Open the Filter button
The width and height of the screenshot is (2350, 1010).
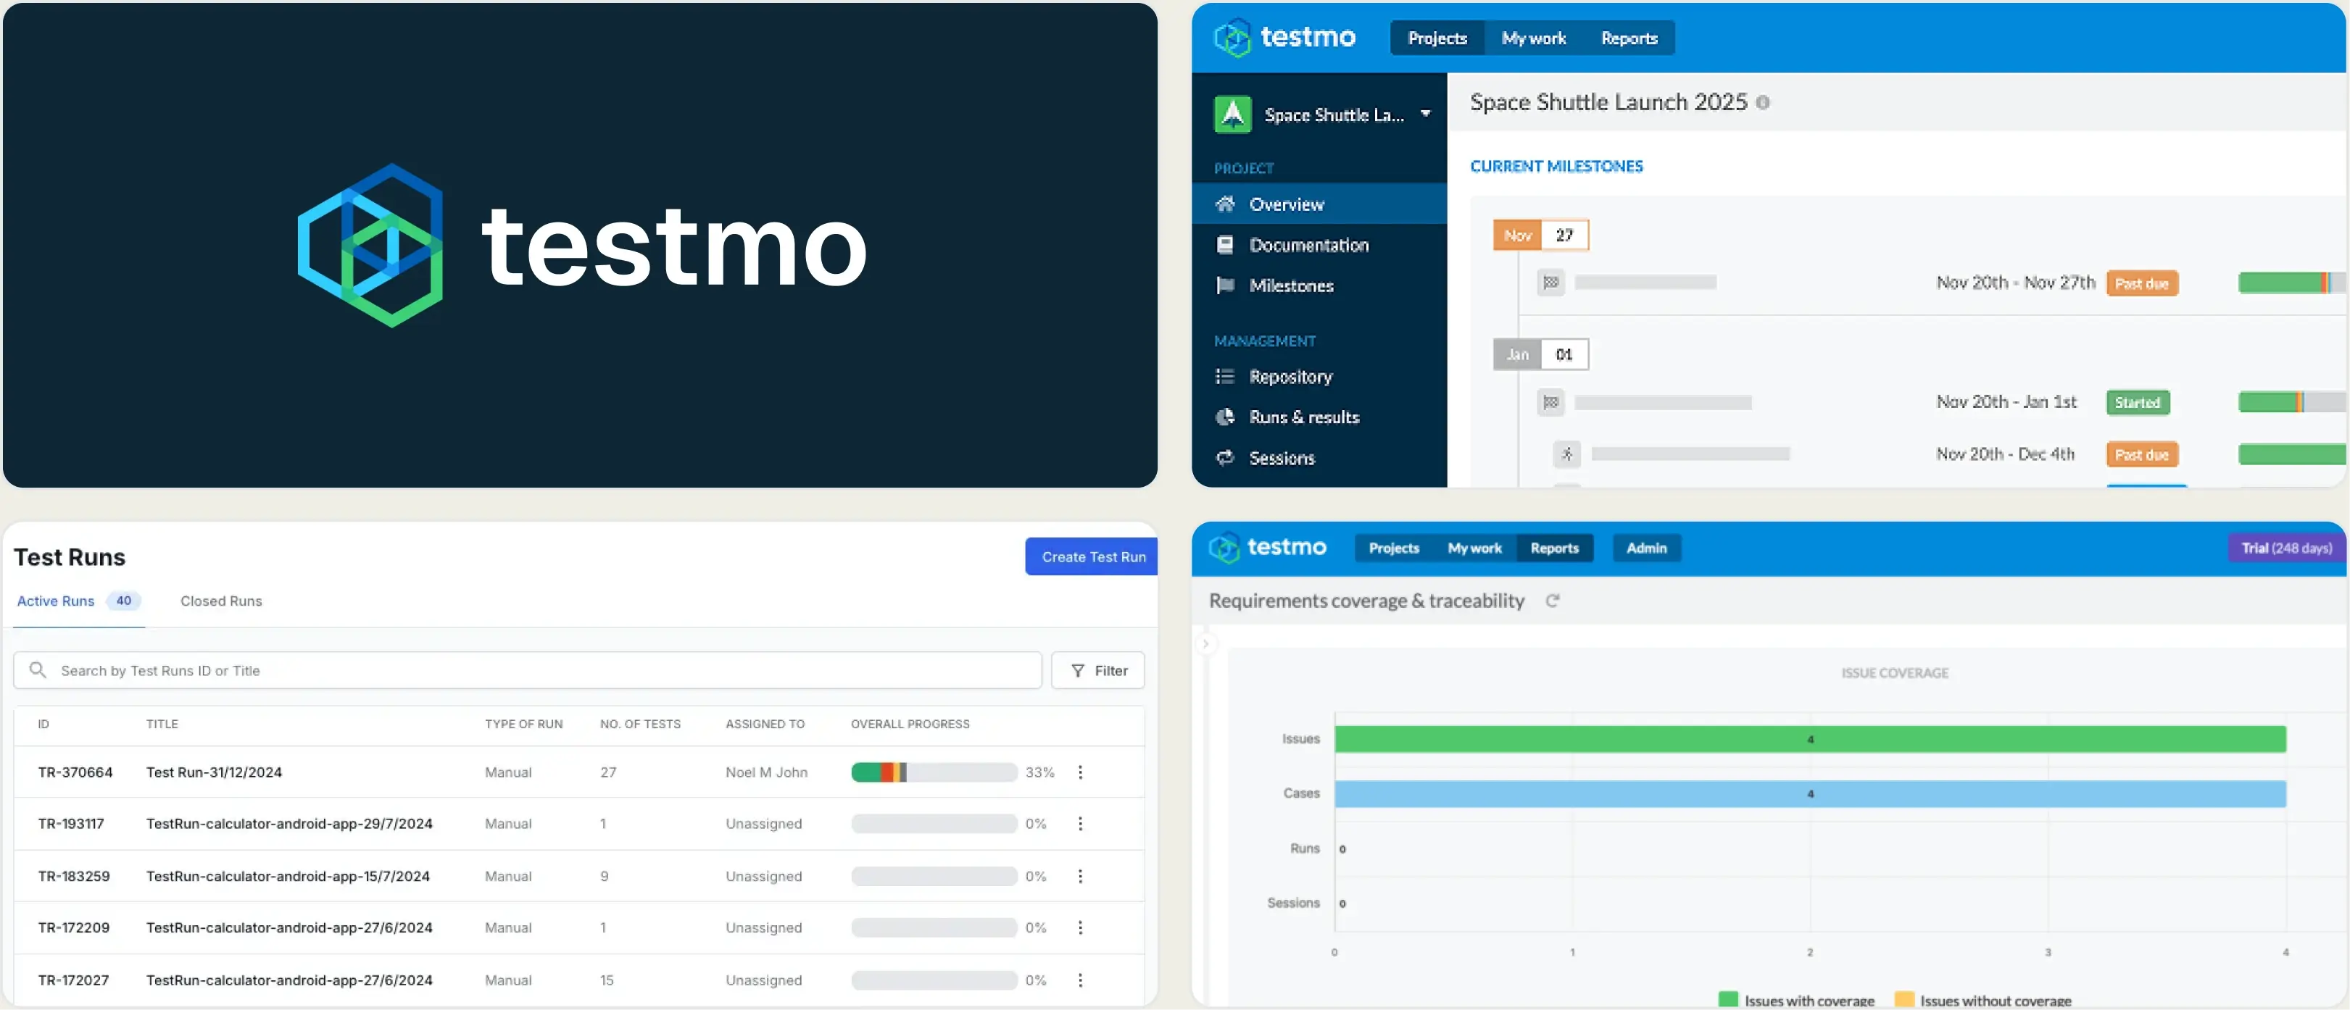[x=1097, y=670]
